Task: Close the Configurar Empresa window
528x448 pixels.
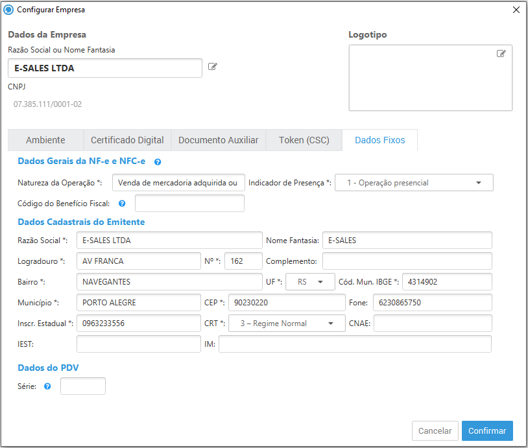Action: tap(516, 10)
